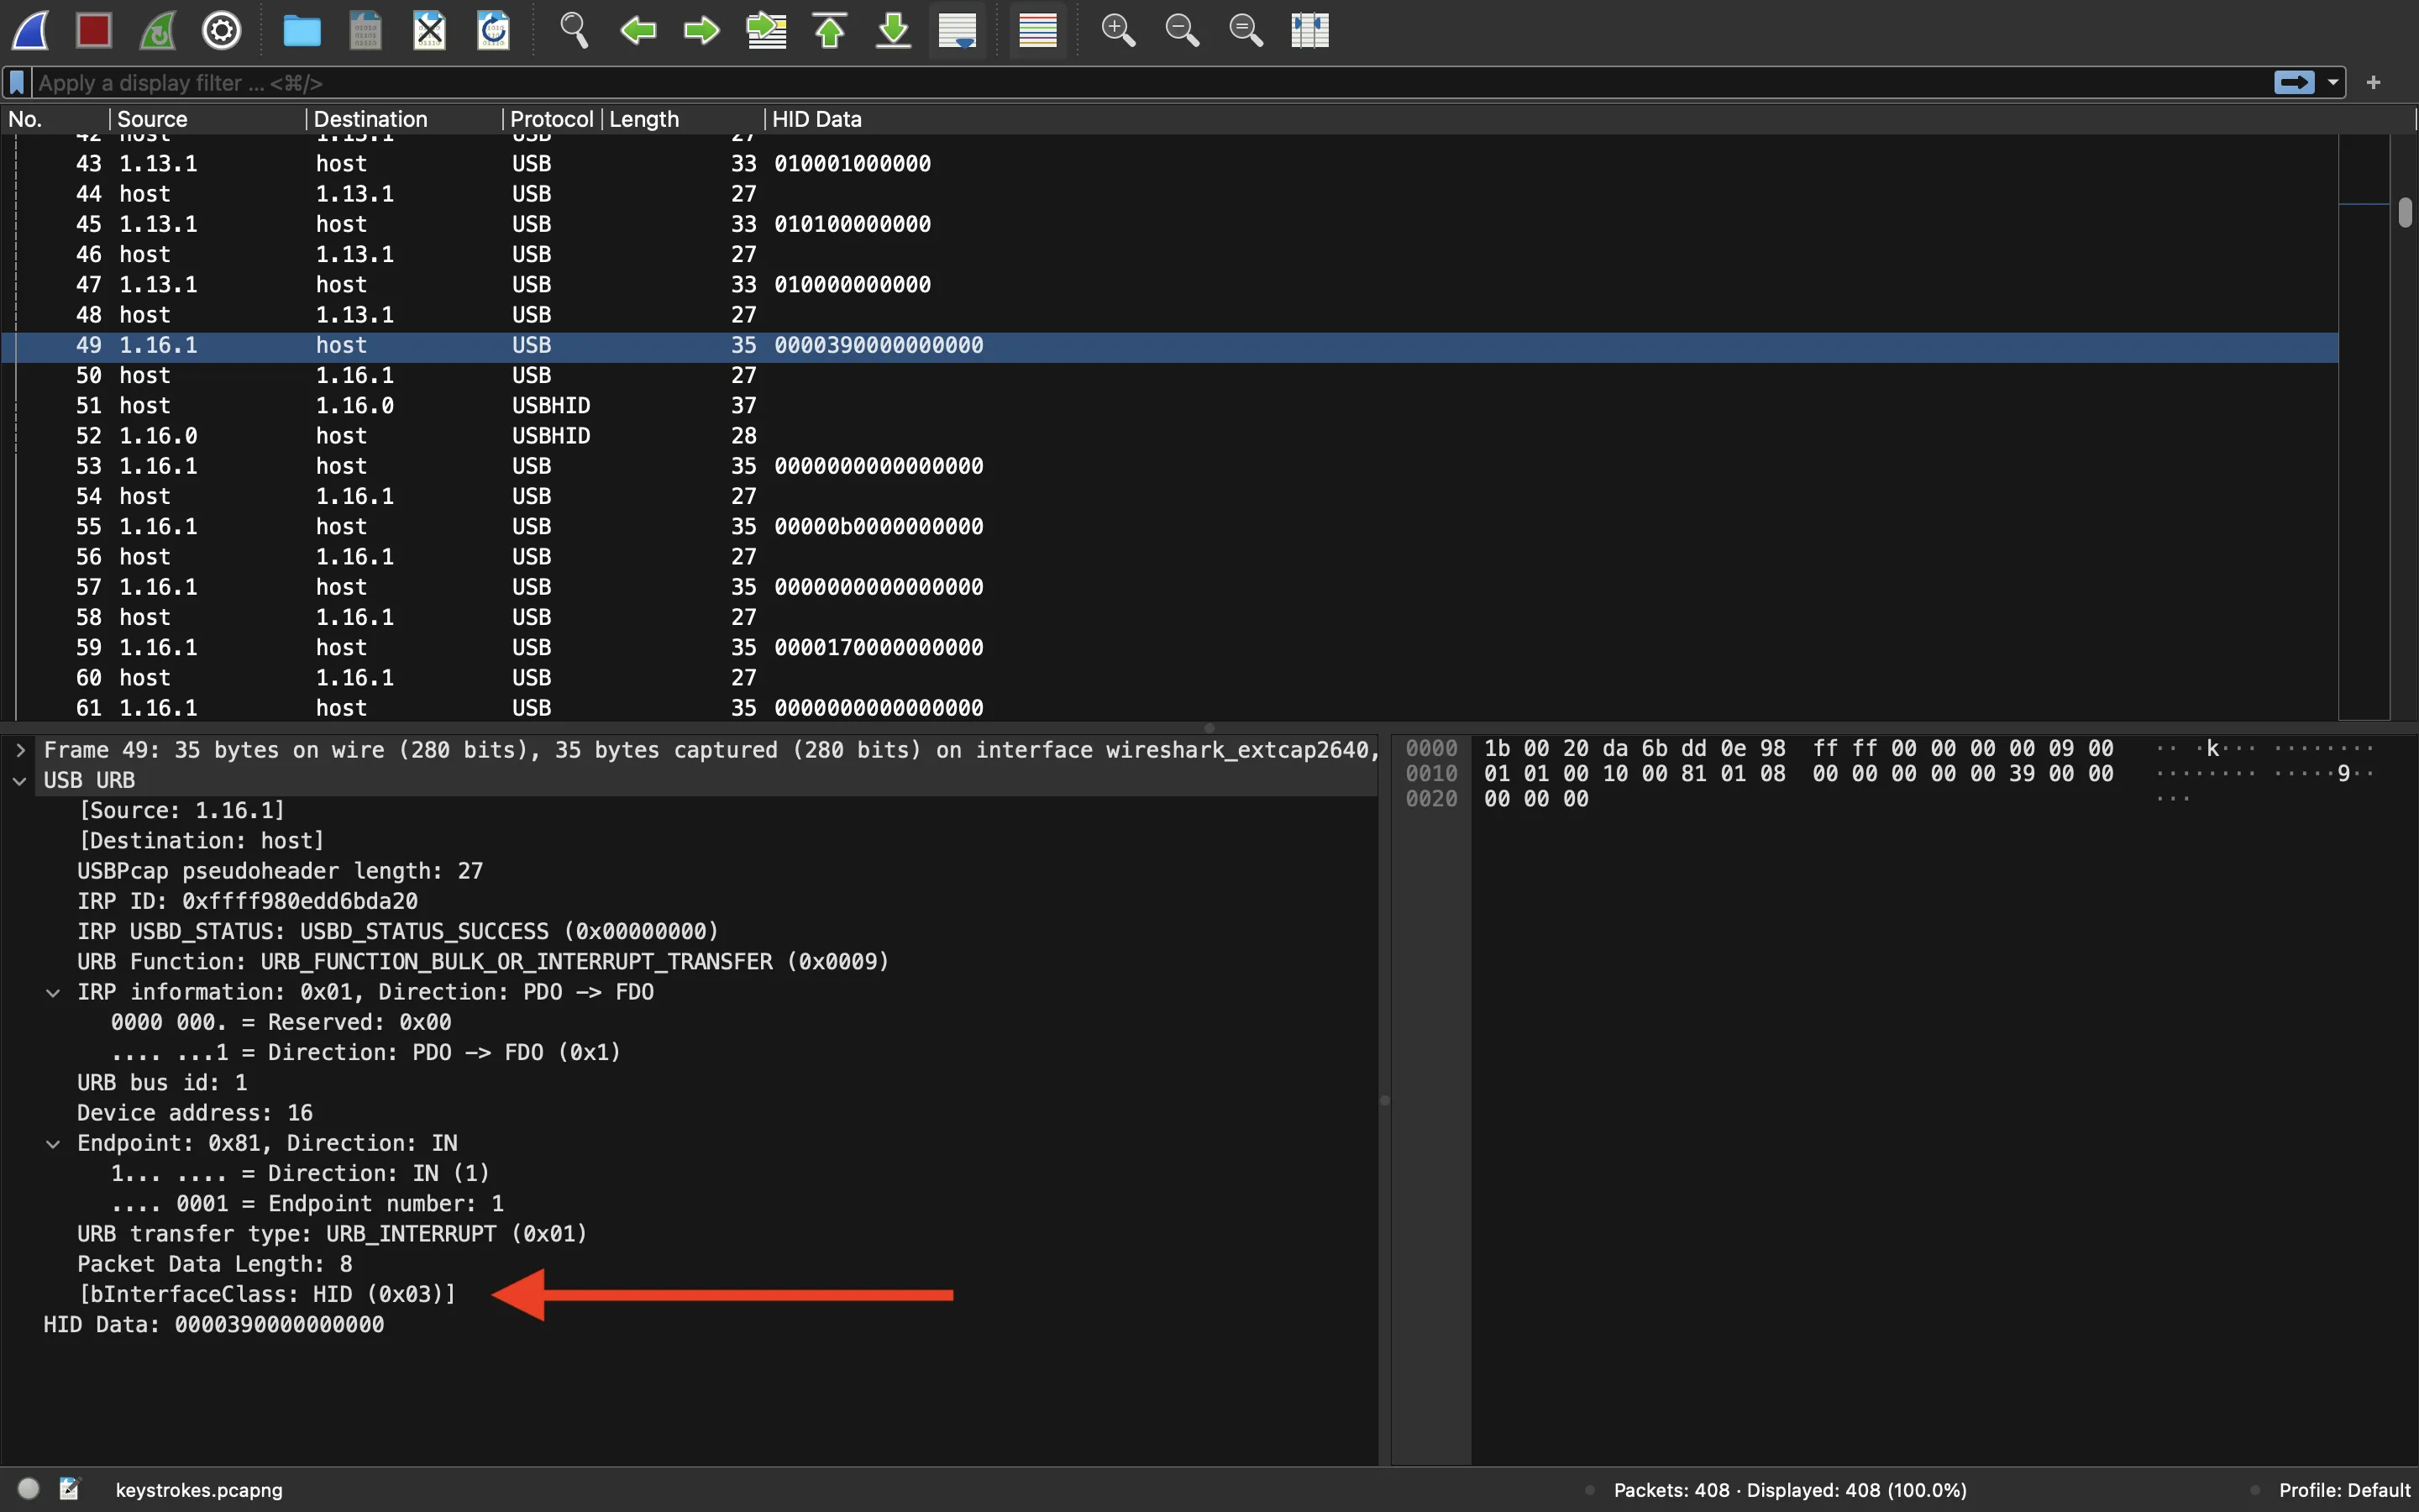The image size is (2419, 1512).
Task: Apply the display filter with arrow button
Action: pyautogui.click(x=2294, y=83)
